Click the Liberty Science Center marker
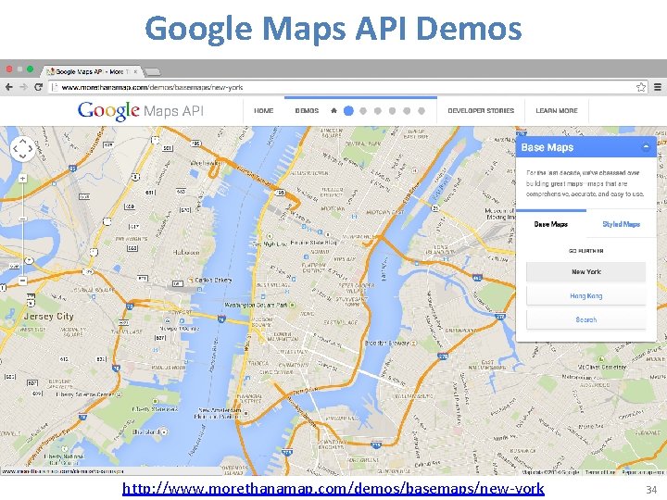The height and width of the screenshot is (500, 667). [120, 394]
